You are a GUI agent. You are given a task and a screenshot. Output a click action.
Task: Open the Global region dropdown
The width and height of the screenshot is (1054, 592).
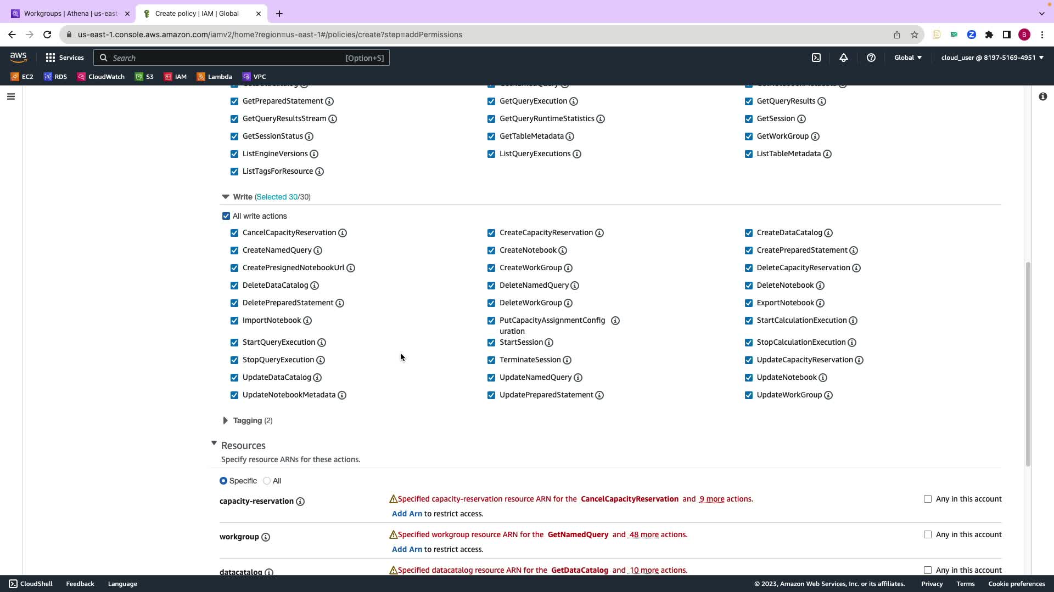pyautogui.click(x=908, y=58)
